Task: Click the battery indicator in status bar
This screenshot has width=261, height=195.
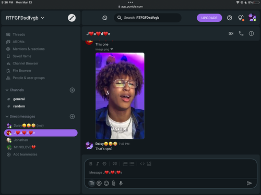Action: [256, 3]
